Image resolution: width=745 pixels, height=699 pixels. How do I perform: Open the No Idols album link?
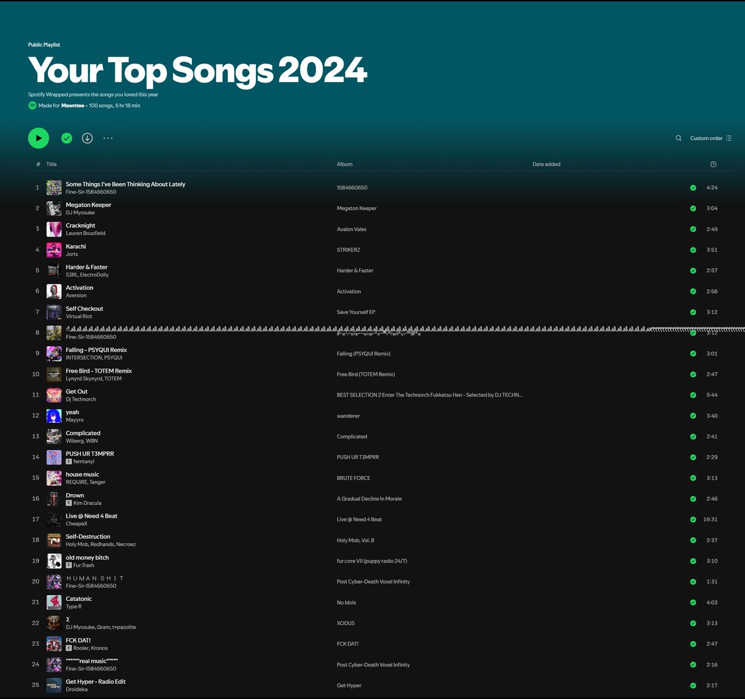click(x=346, y=602)
